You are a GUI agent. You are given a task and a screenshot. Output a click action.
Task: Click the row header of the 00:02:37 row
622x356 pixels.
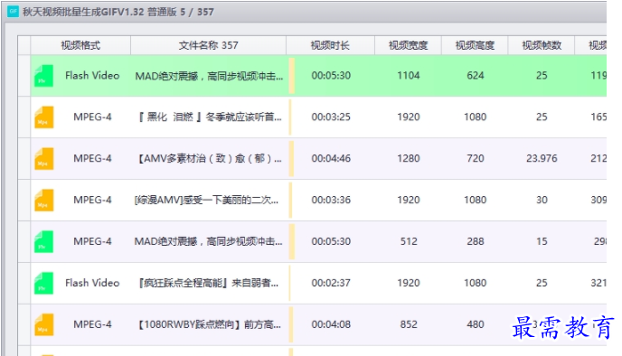[24, 283]
